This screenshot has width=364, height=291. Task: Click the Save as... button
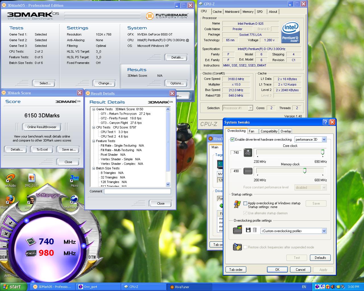pos(69,149)
